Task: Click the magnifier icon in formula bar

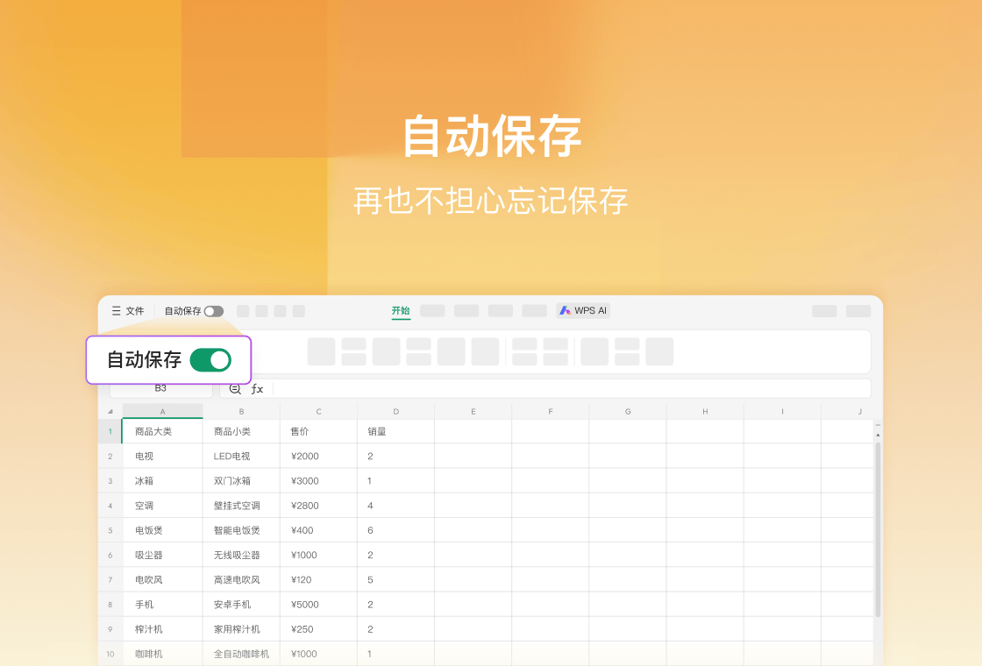Action: click(x=235, y=388)
